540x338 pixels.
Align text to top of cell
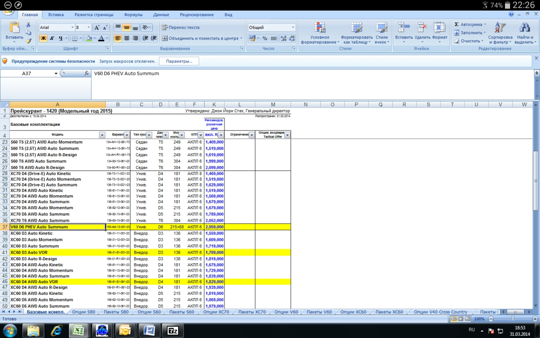(118, 27)
